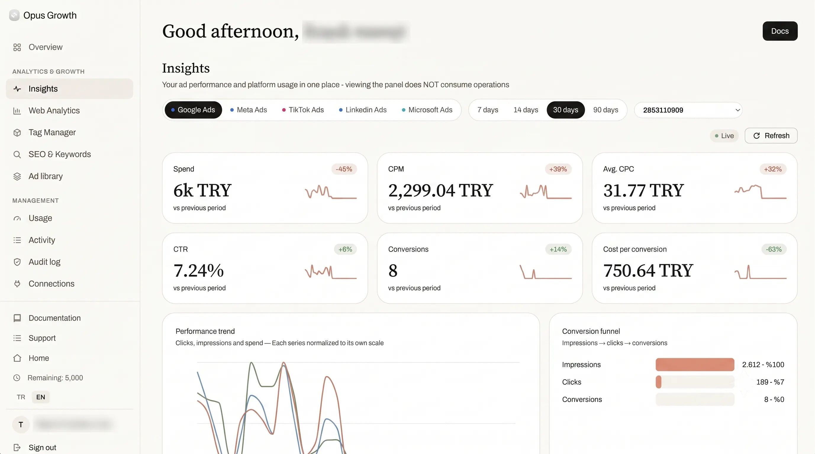Switch language to EN
Screen dimensions: 815x454
(41, 397)
